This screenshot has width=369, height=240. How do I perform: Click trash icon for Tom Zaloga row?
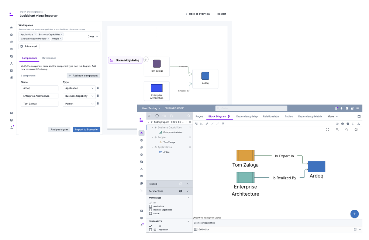[98, 104]
